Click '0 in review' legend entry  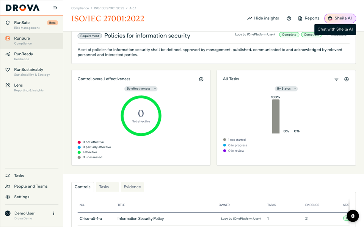coord(234,151)
